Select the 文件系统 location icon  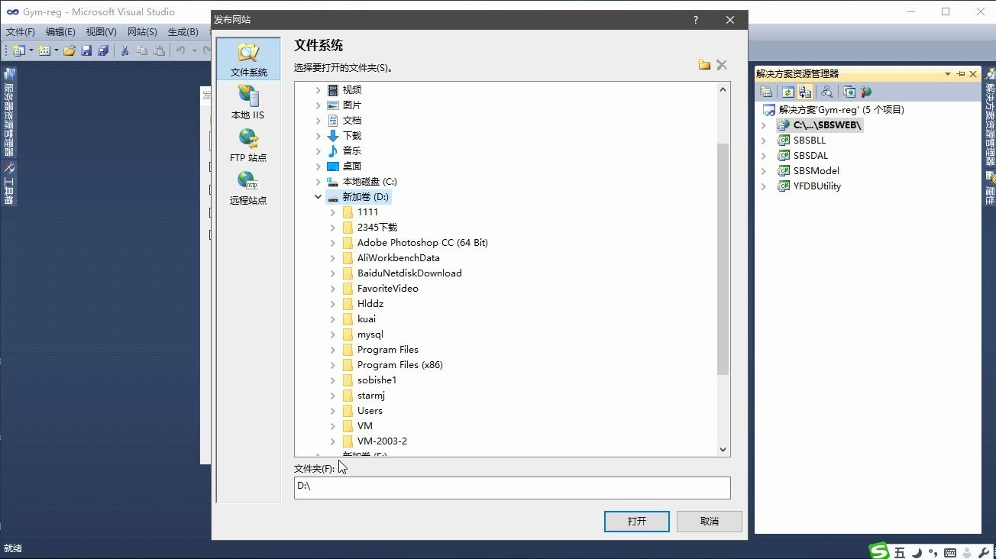pyautogui.click(x=248, y=59)
